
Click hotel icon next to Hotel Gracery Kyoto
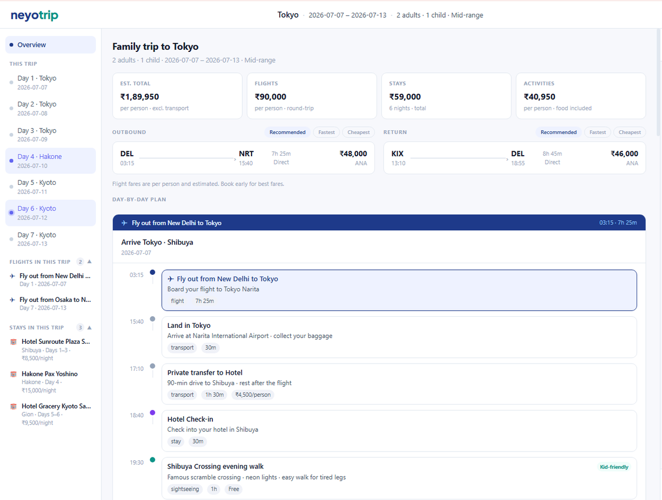[x=14, y=406]
